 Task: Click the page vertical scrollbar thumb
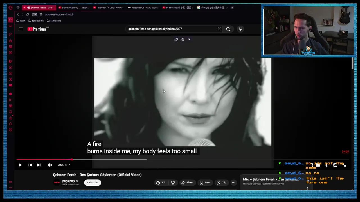coord(352,63)
